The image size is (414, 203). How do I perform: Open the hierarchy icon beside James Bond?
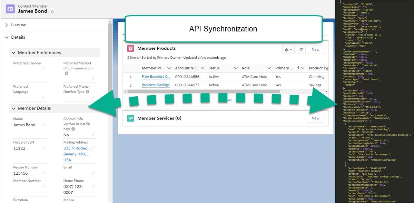click(x=52, y=11)
